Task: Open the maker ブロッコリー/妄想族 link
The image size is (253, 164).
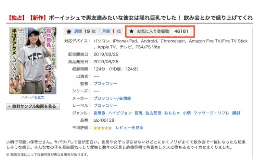Action: (112, 98)
